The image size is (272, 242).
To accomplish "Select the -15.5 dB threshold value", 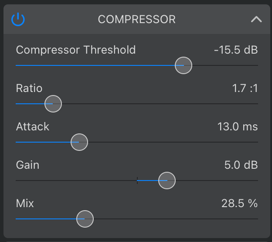I will tap(236, 50).
